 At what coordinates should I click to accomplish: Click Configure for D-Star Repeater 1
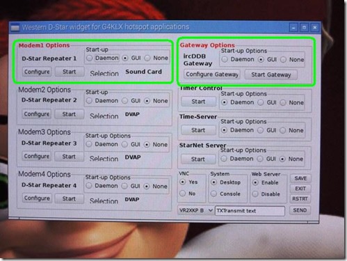[37, 72]
